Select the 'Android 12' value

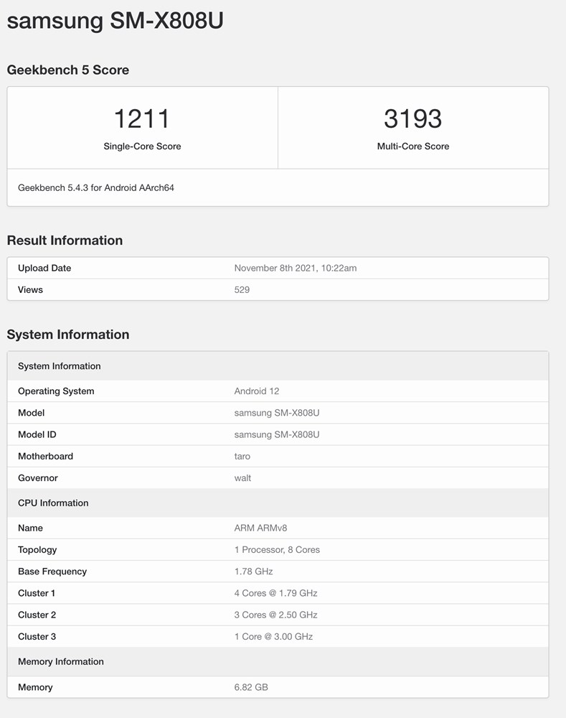point(256,391)
